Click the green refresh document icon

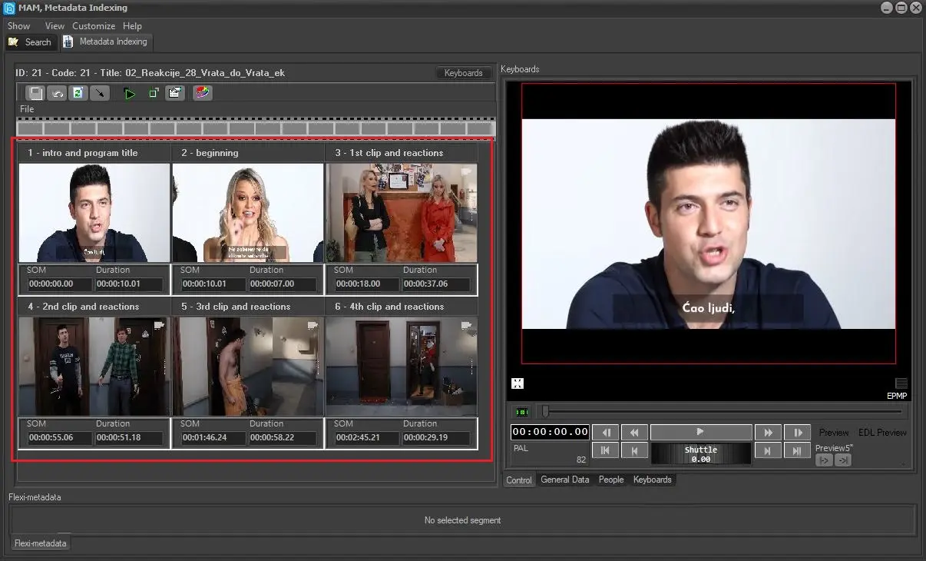78,93
